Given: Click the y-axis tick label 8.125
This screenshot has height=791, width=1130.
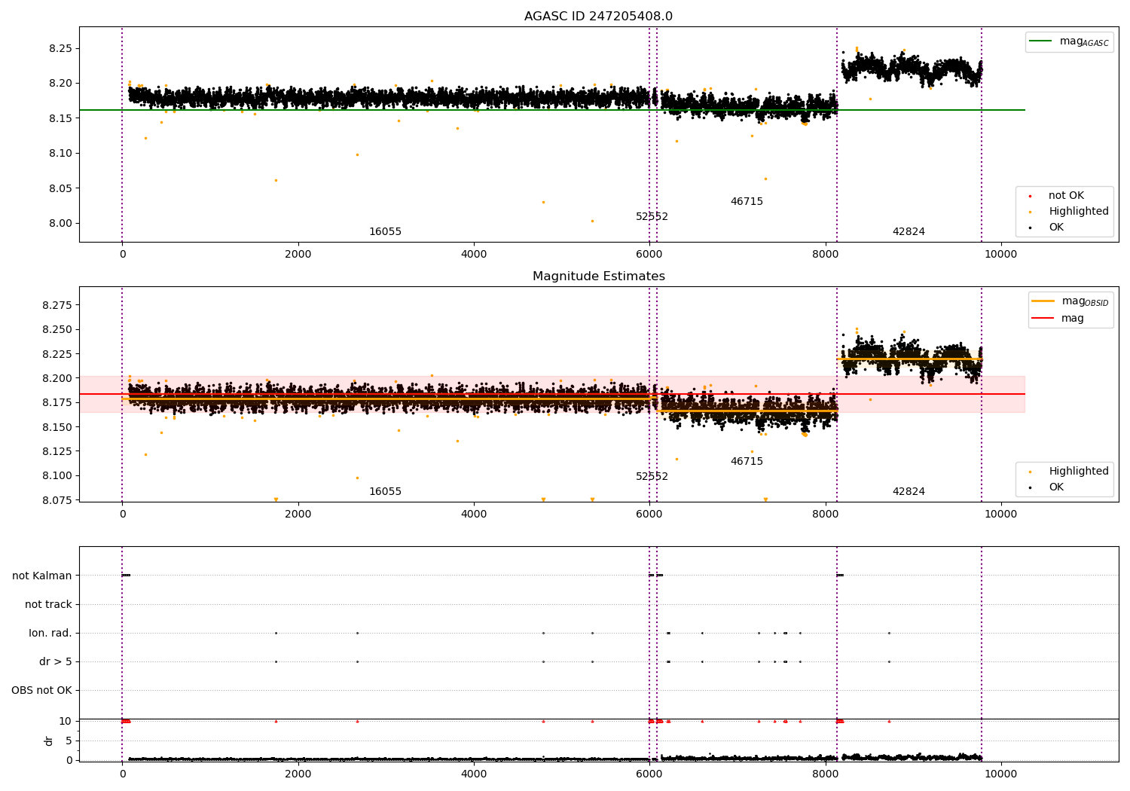Looking at the screenshot, I should [56, 451].
